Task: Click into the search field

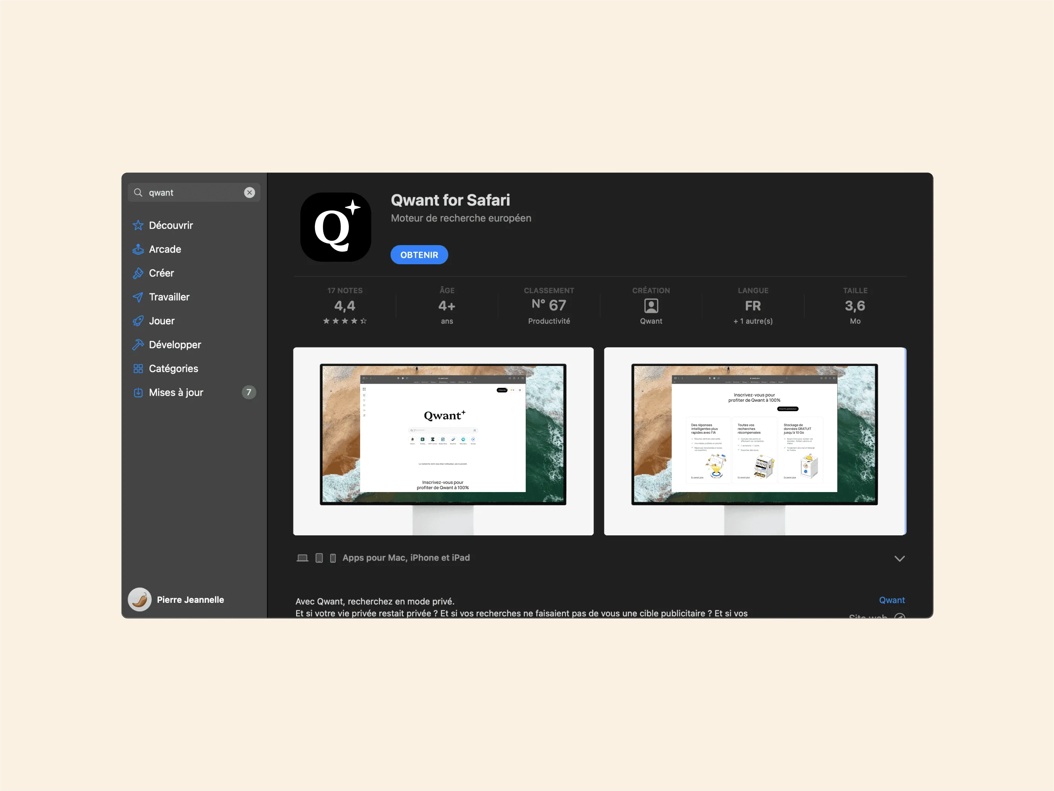Action: click(193, 192)
